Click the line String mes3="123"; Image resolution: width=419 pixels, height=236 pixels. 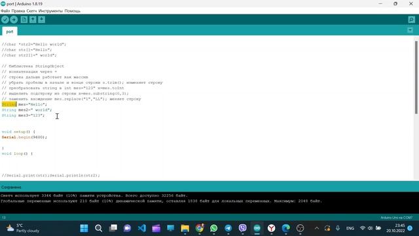(24, 115)
